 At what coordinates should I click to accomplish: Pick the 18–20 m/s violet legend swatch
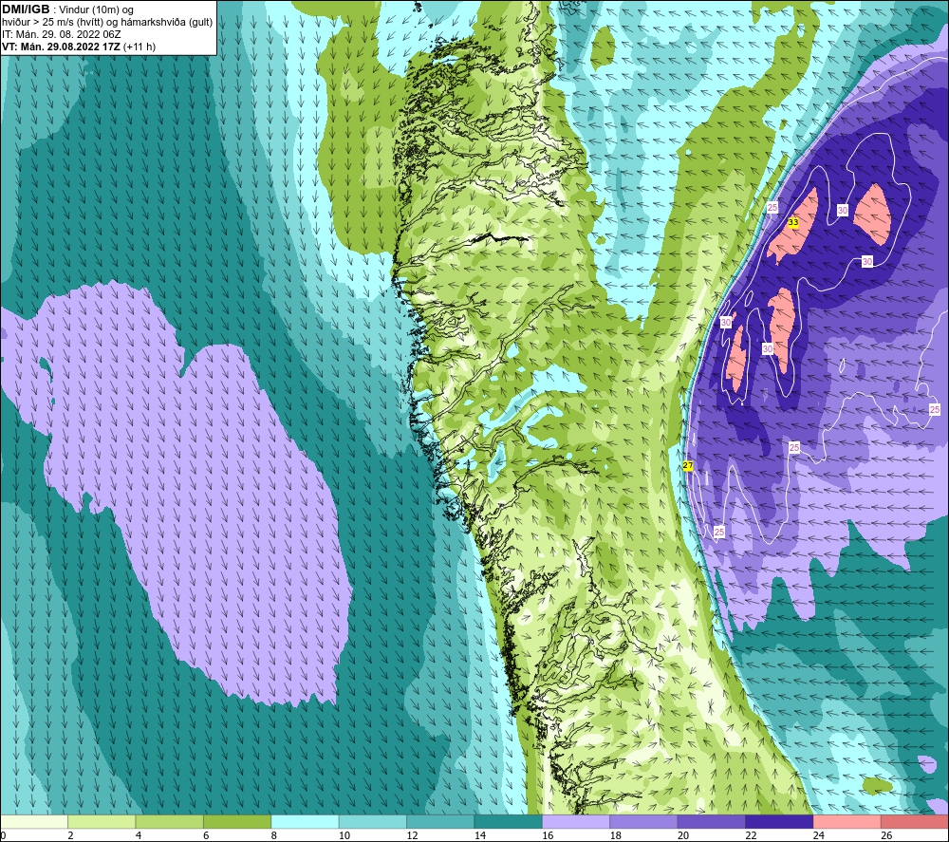pyautogui.click(x=644, y=821)
